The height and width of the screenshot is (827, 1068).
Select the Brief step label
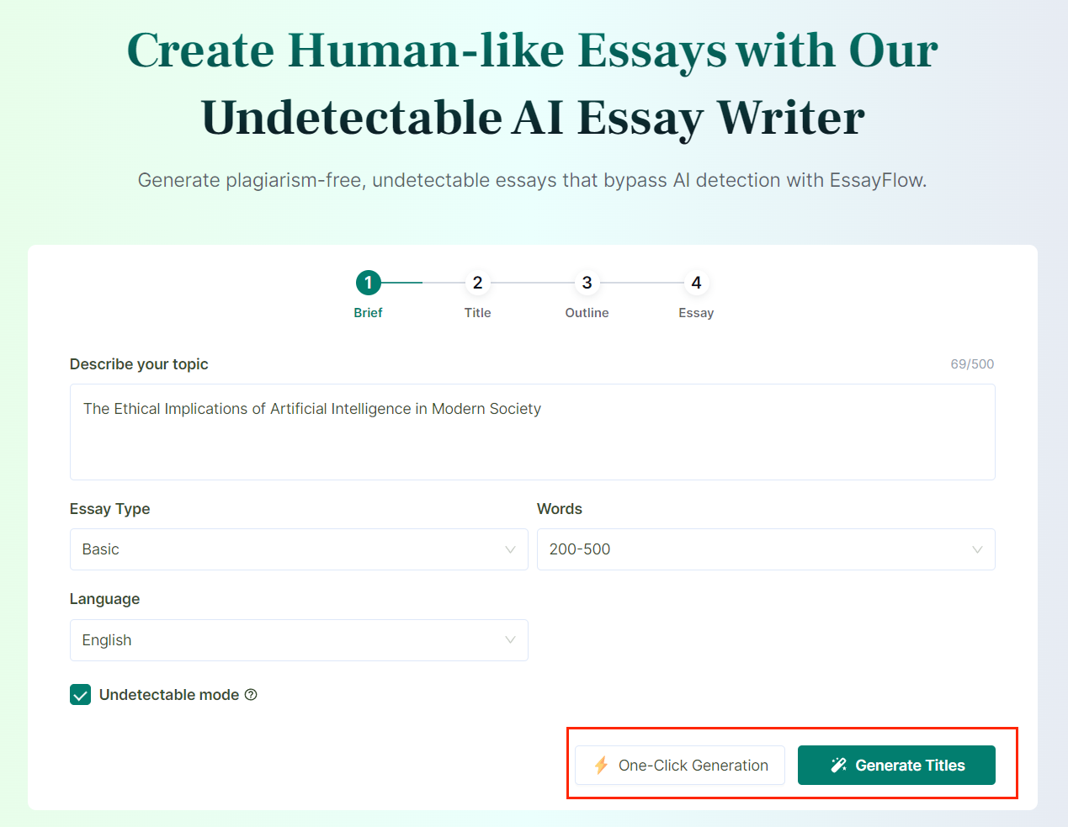368,313
